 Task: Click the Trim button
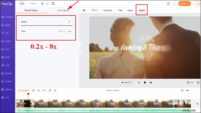pos(44,90)
